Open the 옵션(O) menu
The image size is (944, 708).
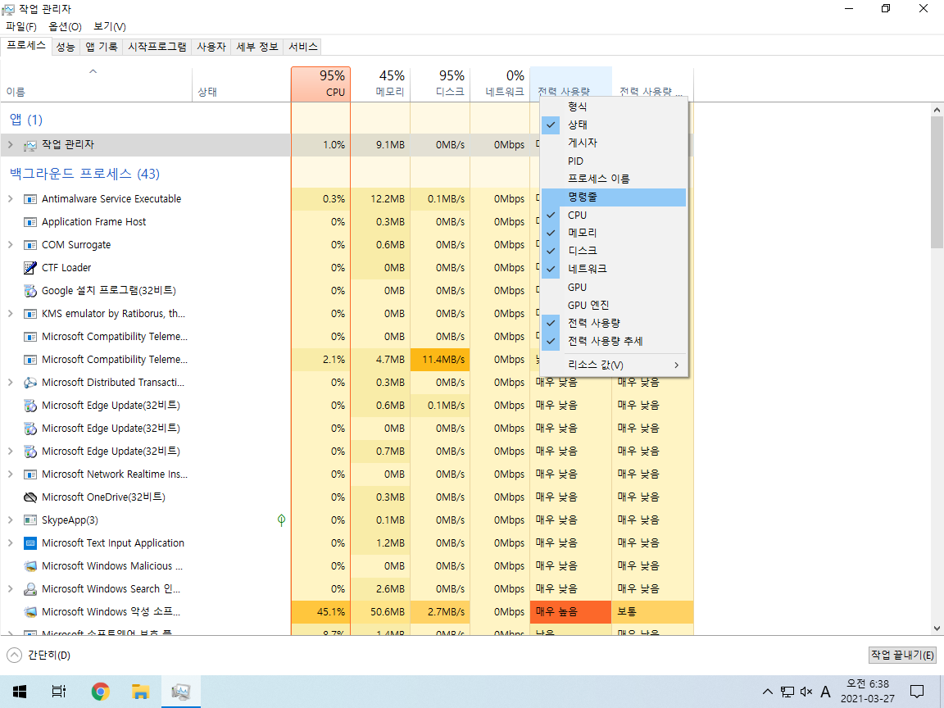65,26
